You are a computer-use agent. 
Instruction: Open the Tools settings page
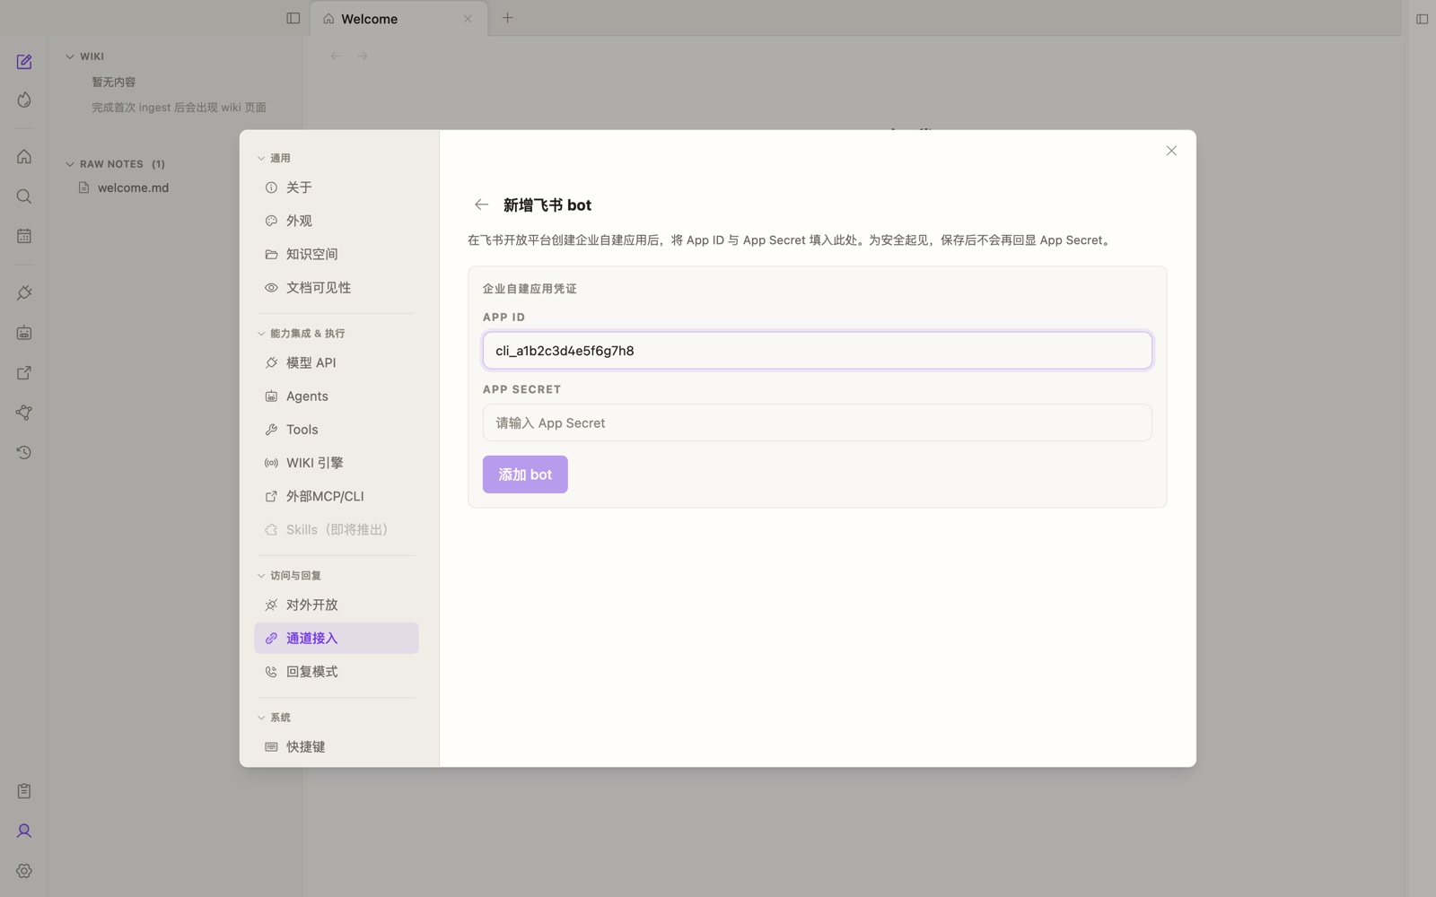click(337, 430)
